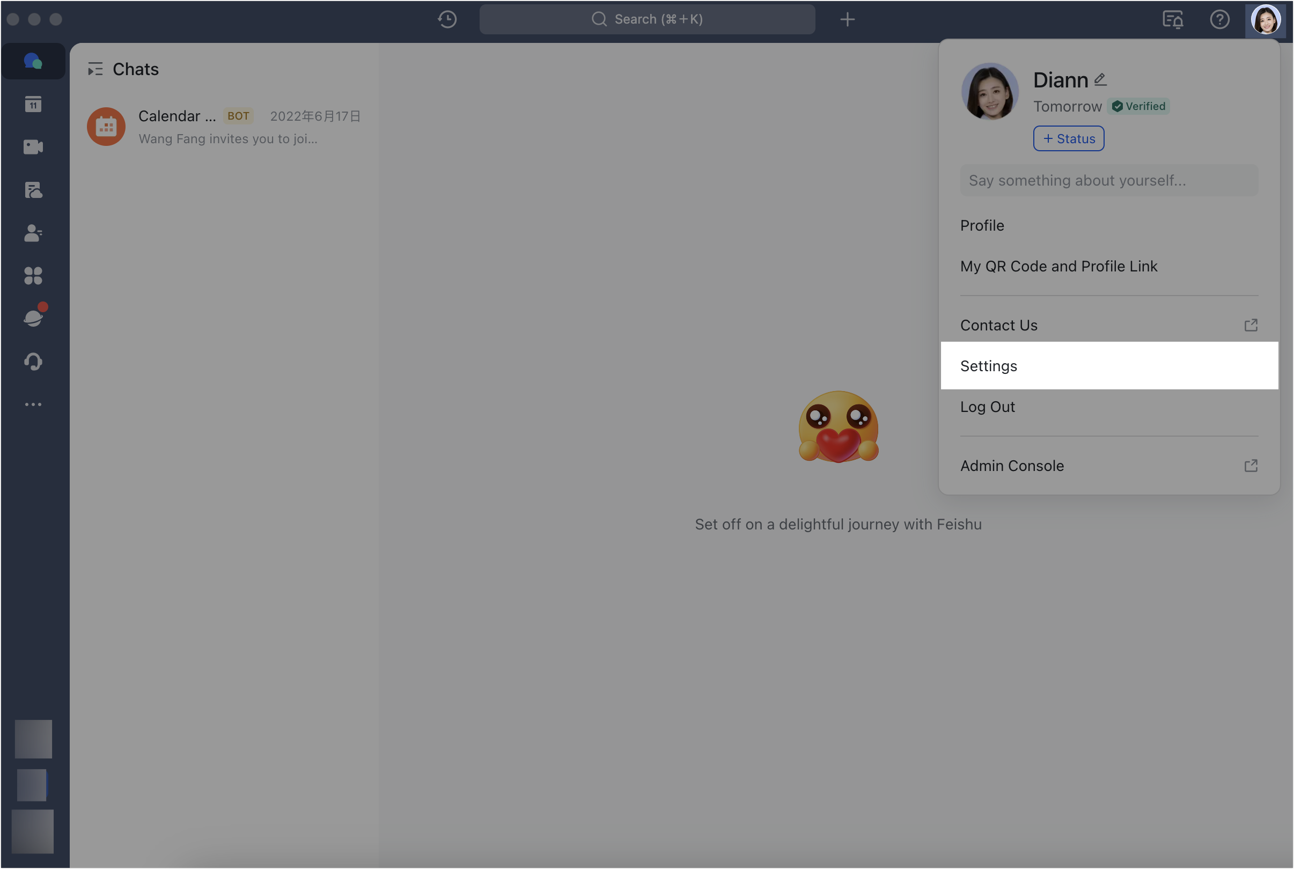Click the plus icon beside search
The width and height of the screenshot is (1294, 869).
click(x=847, y=19)
